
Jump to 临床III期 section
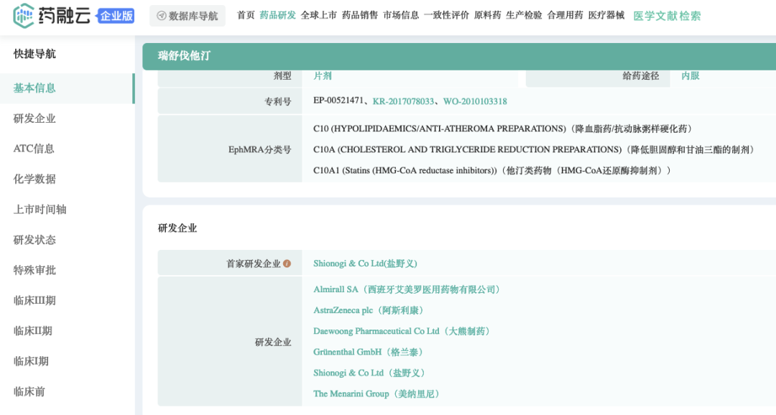(x=34, y=301)
